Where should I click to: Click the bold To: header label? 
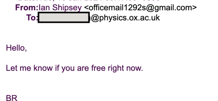pos(32,18)
